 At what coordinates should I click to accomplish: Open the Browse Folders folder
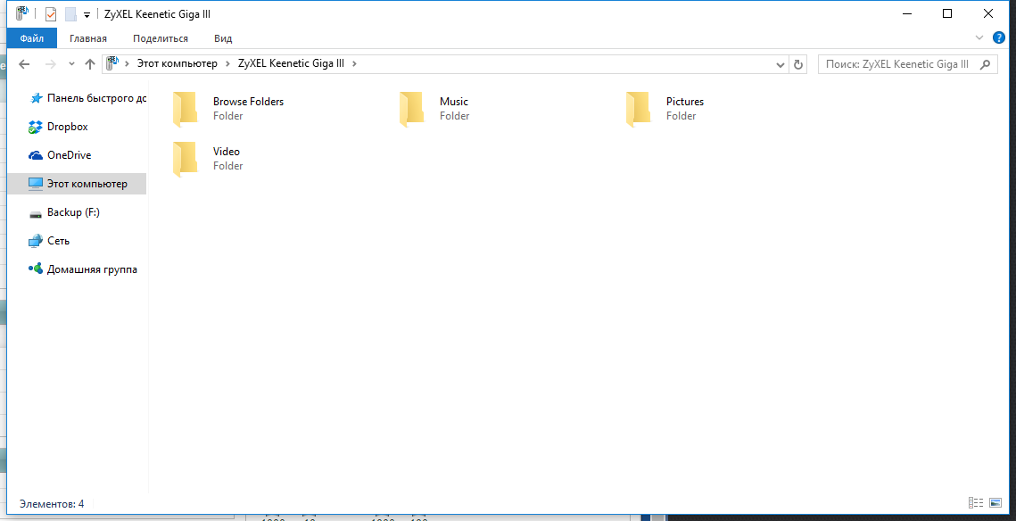(228, 109)
